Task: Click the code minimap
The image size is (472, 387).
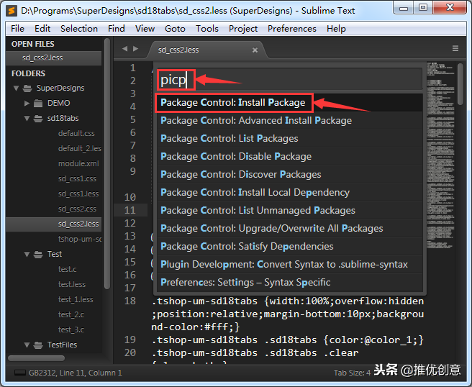Action: tap(440, 155)
